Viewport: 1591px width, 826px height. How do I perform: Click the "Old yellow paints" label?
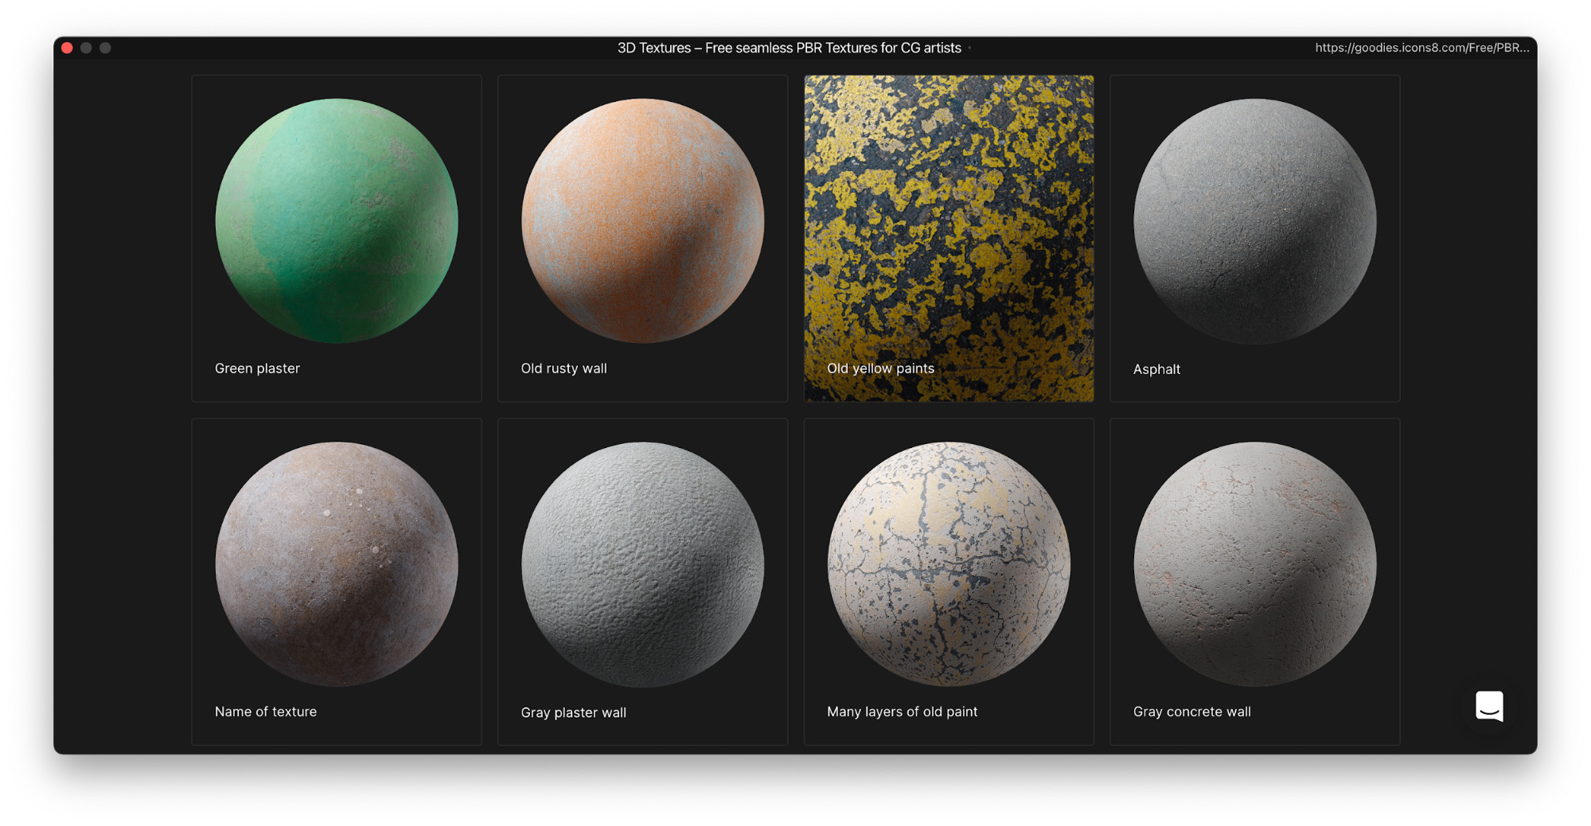pos(880,368)
